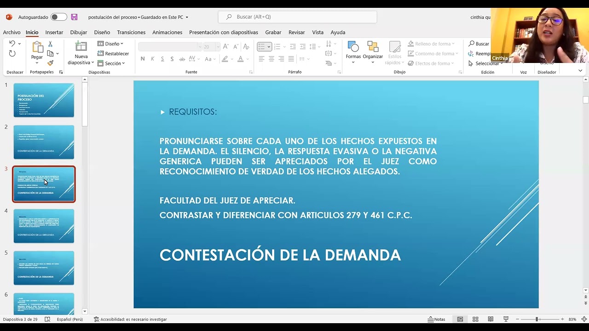Click the Notas button in status bar
The image size is (589, 331).
pyautogui.click(x=436, y=319)
